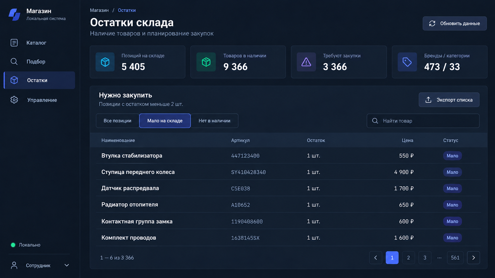Open the Контактная группа замка row
Viewport: 495px width, 278px height.
(x=288, y=221)
